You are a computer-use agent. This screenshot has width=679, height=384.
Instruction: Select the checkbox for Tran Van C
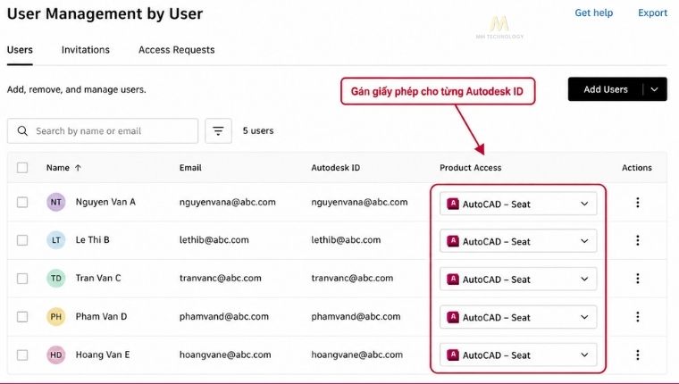pyautogui.click(x=22, y=279)
